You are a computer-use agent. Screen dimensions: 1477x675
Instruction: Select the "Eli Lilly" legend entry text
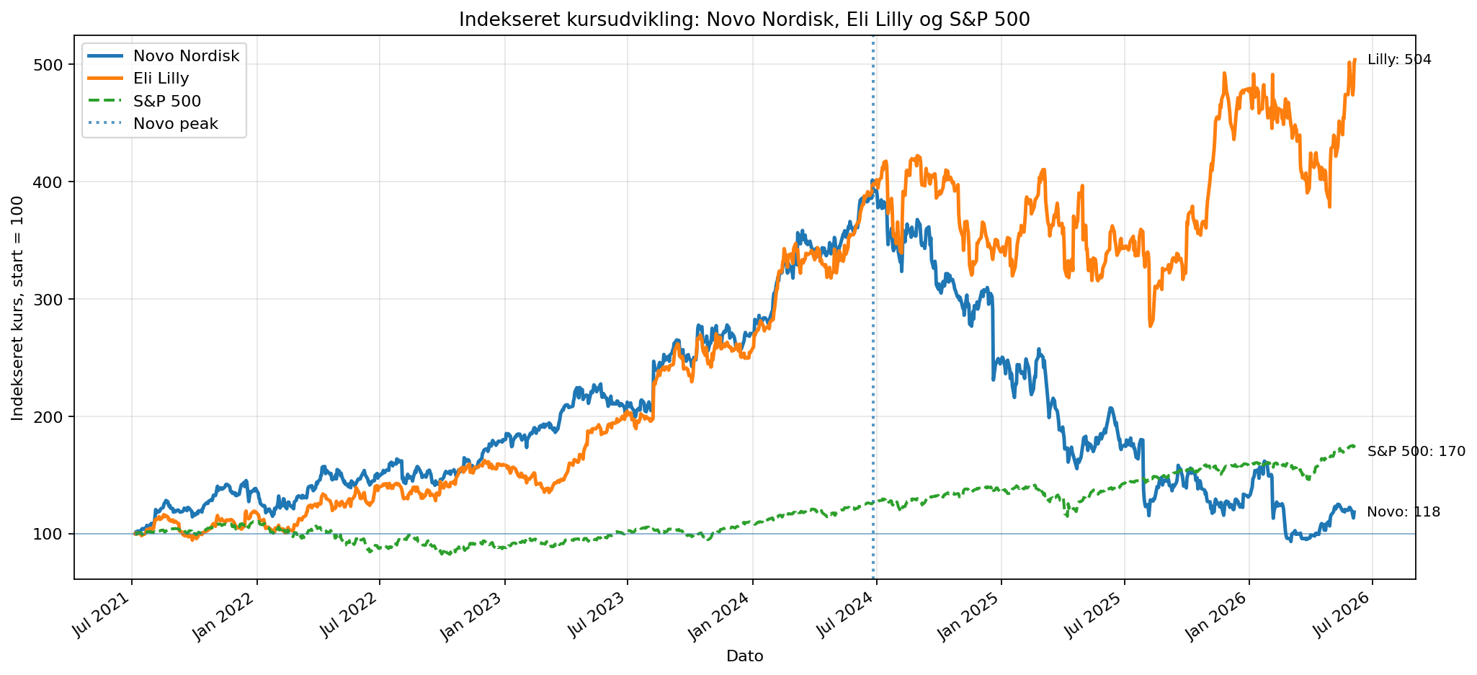[x=161, y=78]
